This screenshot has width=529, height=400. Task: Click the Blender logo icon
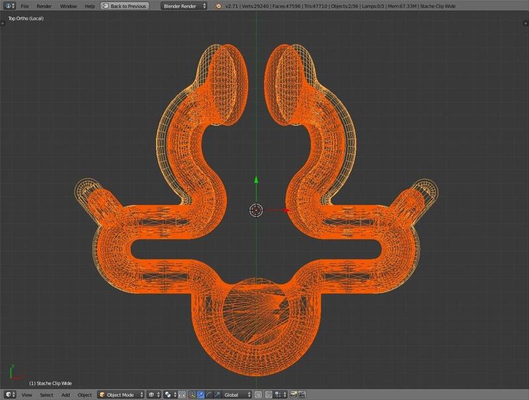point(219,6)
